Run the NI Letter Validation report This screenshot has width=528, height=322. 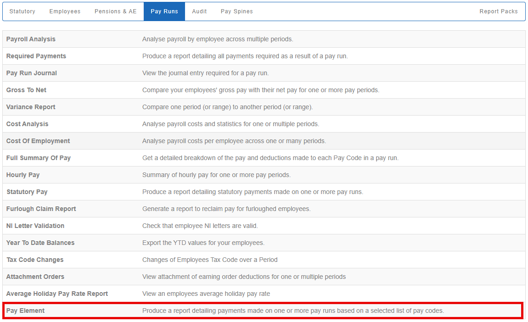(x=35, y=226)
